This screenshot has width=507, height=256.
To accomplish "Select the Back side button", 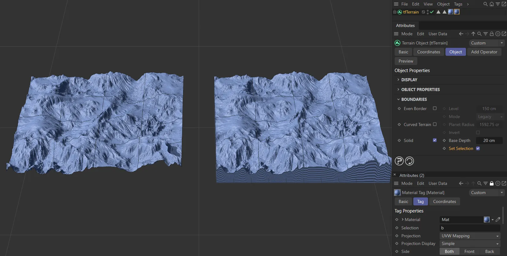I will (490, 251).
